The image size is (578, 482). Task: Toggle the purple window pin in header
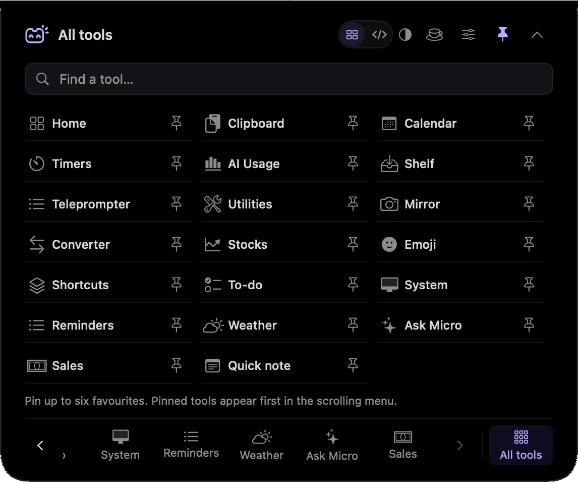coord(503,34)
